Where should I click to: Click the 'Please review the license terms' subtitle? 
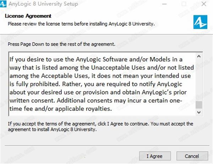(81, 24)
